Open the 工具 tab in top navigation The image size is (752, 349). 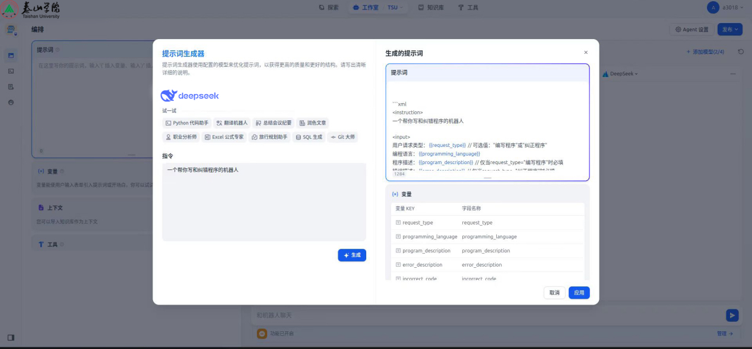(x=468, y=8)
